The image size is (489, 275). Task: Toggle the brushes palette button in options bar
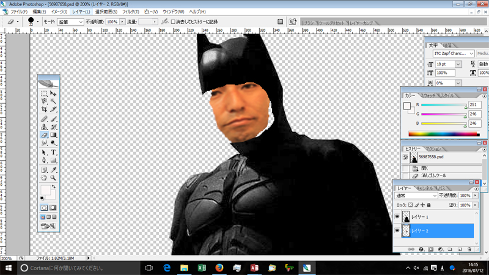[280, 21]
